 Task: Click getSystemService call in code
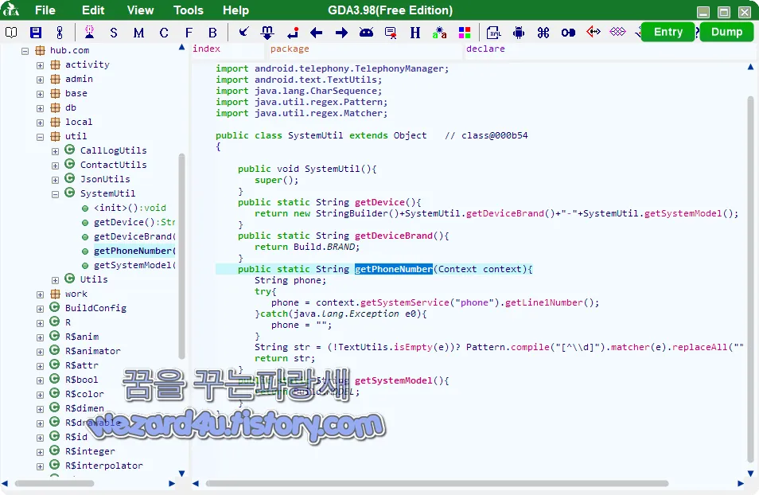(405, 302)
